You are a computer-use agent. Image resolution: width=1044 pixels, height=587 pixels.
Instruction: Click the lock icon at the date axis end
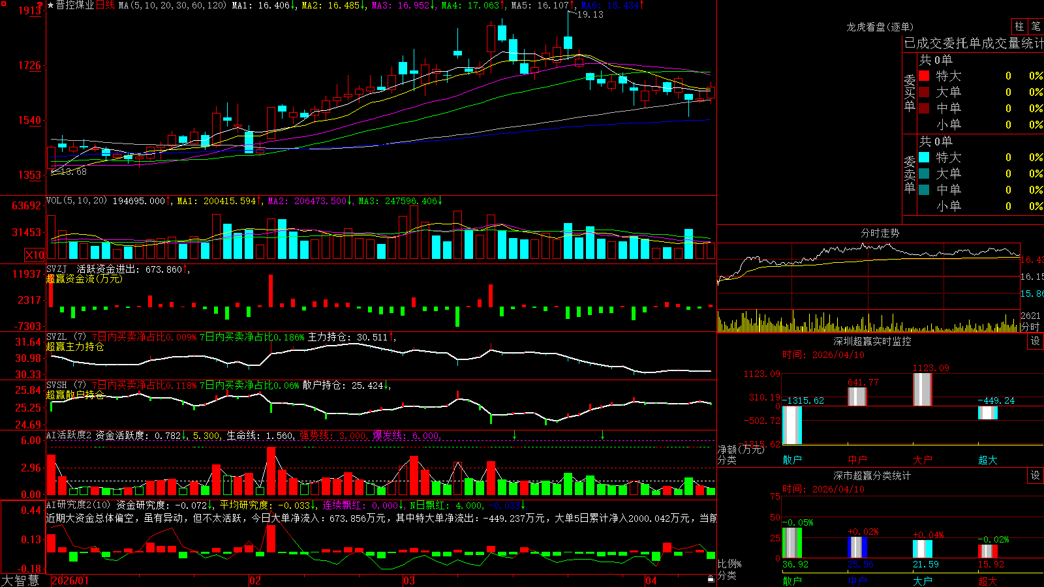click(711, 579)
